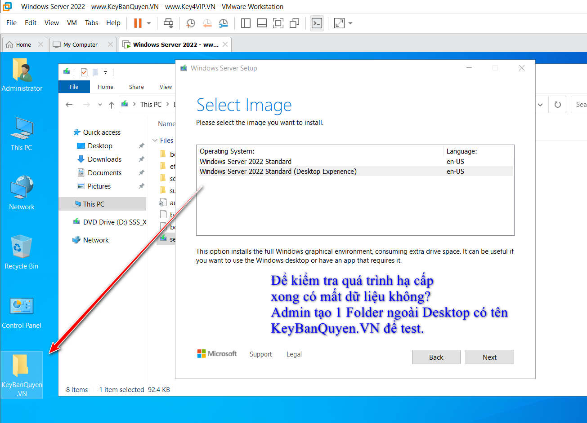Open the address bar history dropdown in Explorer
Viewport: 587px width, 423px height.
(x=540, y=105)
